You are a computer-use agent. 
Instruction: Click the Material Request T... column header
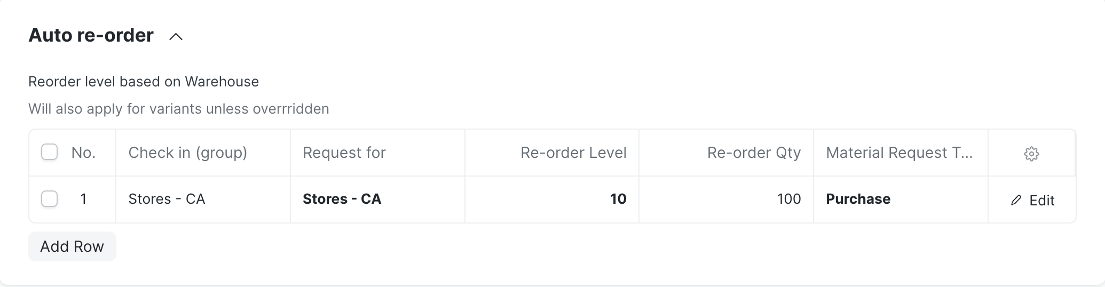point(901,153)
